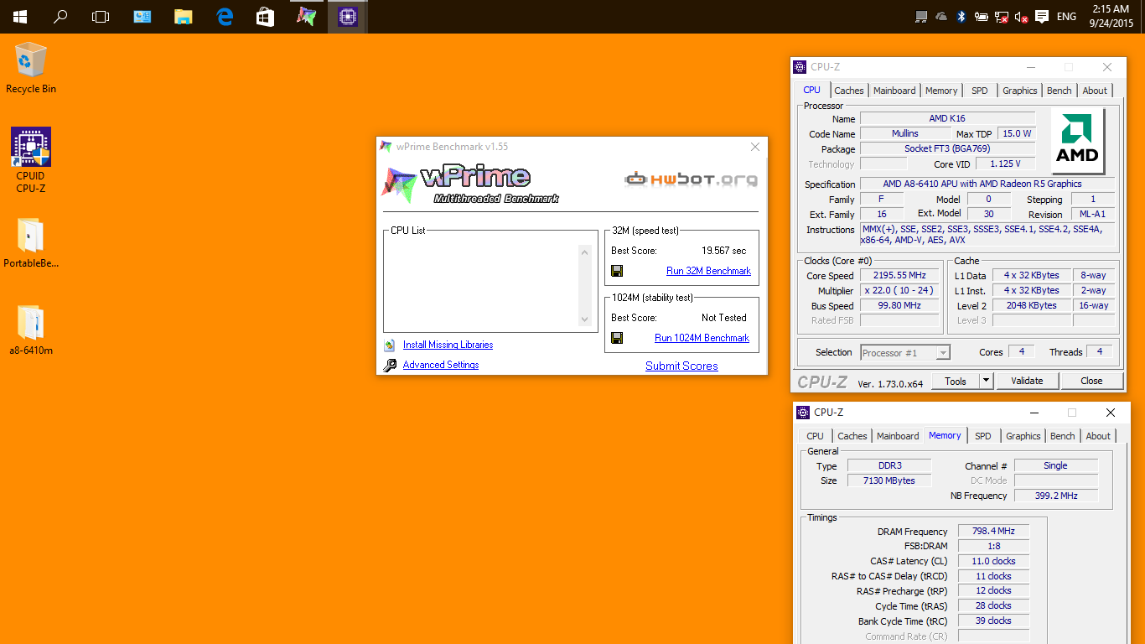The width and height of the screenshot is (1145, 644).
Task: Select Caches tab in lower CPU-Z window
Action: [x=852, y=436]
